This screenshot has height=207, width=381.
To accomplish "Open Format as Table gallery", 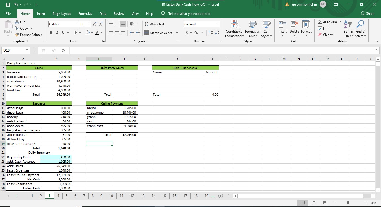I will point(252,29).
